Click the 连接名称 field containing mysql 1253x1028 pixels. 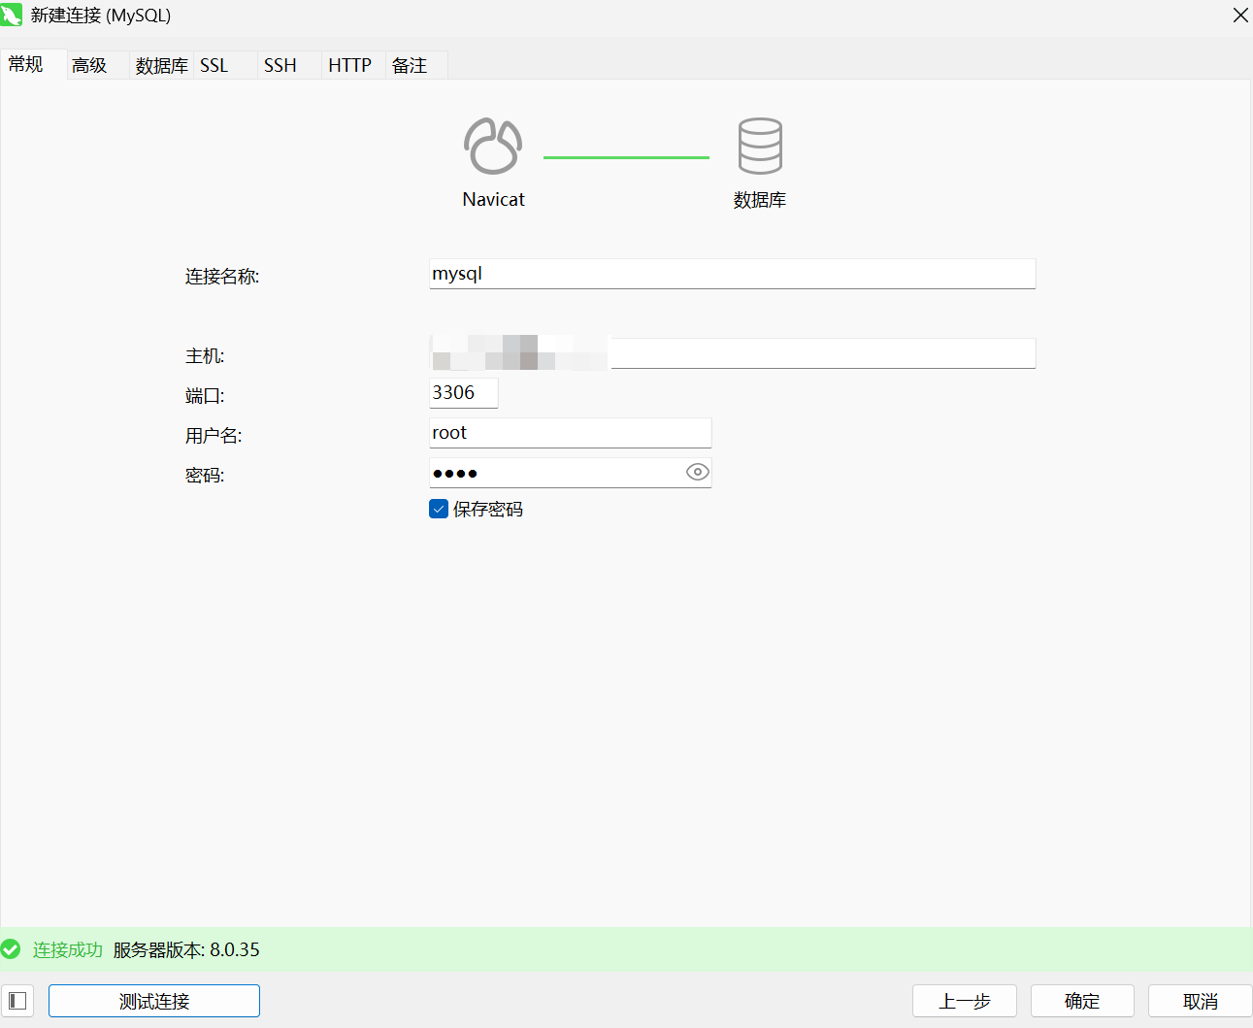pos(732,274)
